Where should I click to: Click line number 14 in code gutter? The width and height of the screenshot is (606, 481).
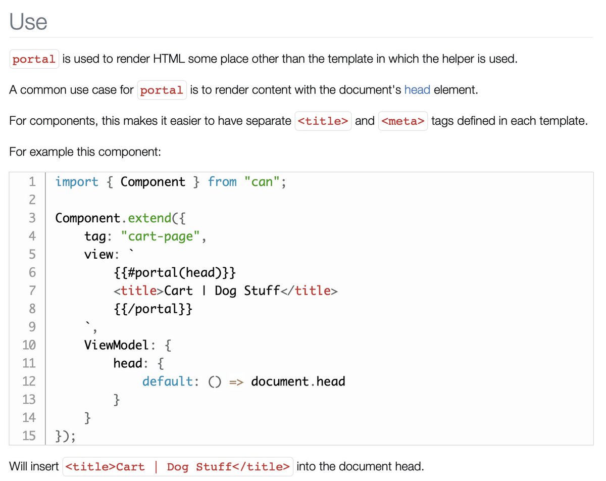(29, 418)
